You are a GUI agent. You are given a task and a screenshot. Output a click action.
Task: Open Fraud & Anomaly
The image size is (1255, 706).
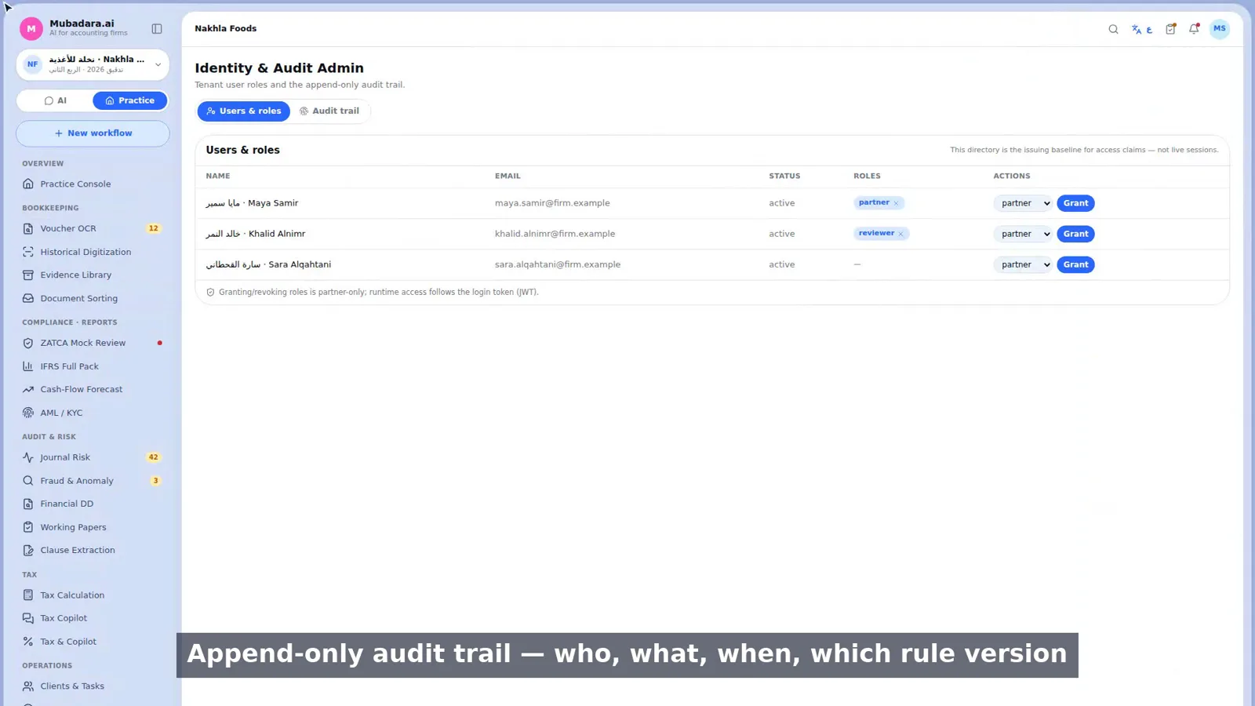coord(93,481)
